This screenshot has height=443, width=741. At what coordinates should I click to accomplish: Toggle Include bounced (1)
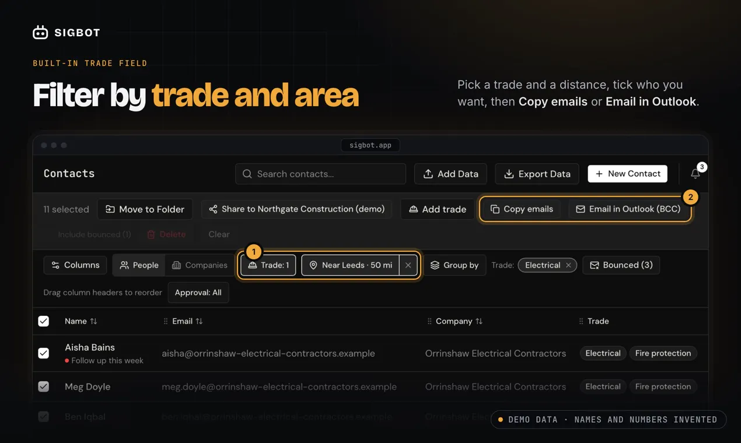click(x=94, y=234)
